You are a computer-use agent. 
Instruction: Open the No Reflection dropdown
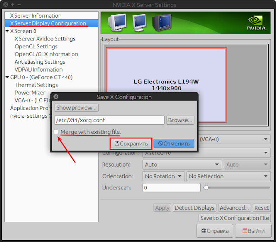pos(229,176)
